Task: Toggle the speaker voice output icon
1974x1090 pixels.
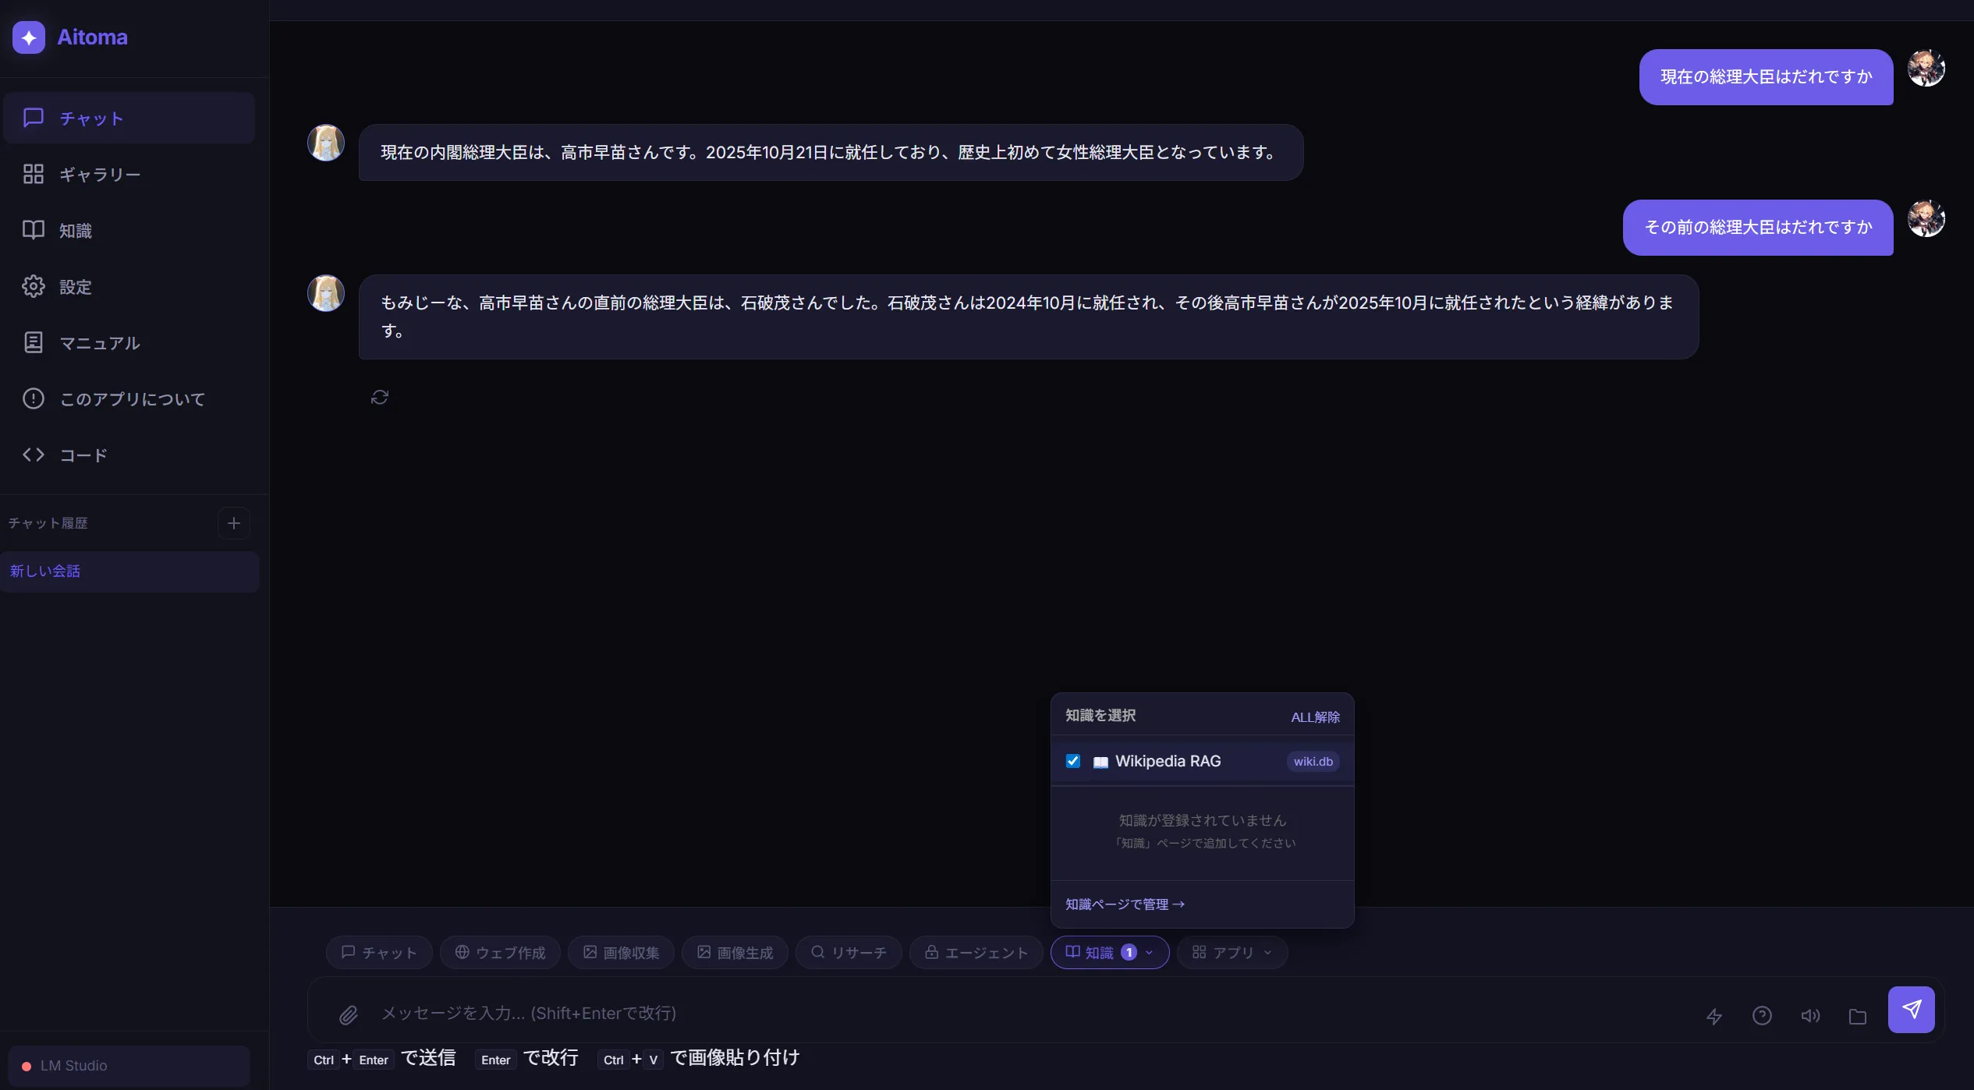Action: click(1809, 1015)
